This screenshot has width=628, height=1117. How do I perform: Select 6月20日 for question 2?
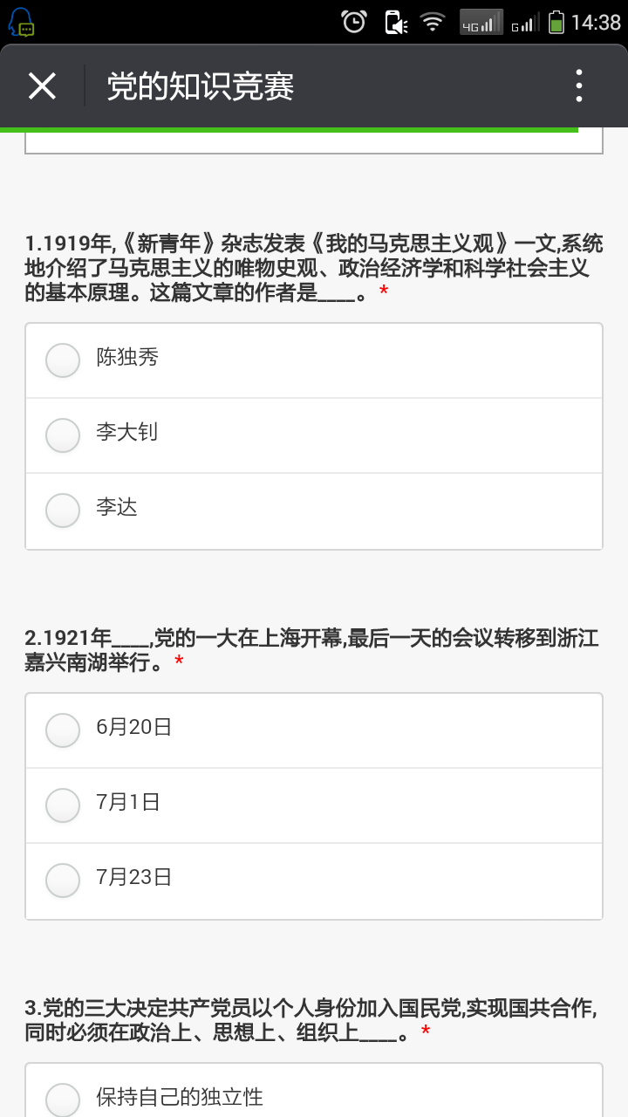coord(63,730)
